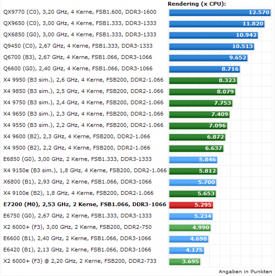Click the green bar showing 8.079
The width and height of the screenshot is (275, 276).
tap(202, 92)
